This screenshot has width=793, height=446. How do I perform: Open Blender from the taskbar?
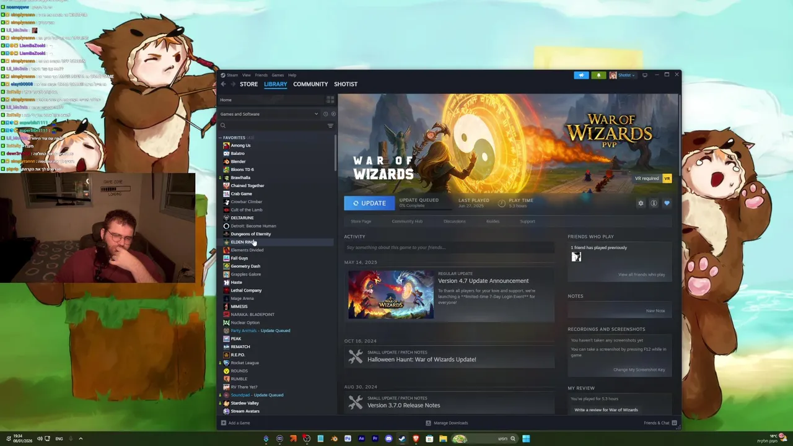click(x=334, y=439)
